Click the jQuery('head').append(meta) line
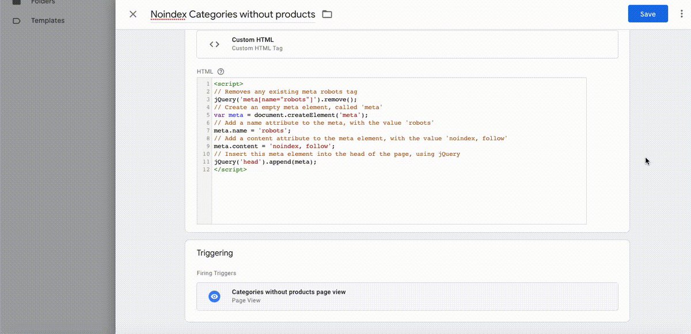This screenshot has width=691, height=334. (265, 162)
